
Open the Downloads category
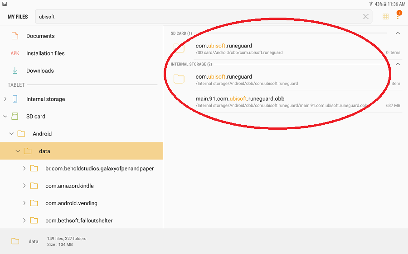click(40, 71)
